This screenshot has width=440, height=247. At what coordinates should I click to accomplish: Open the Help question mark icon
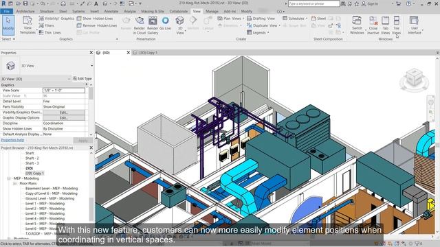click(x=408, y=3)
